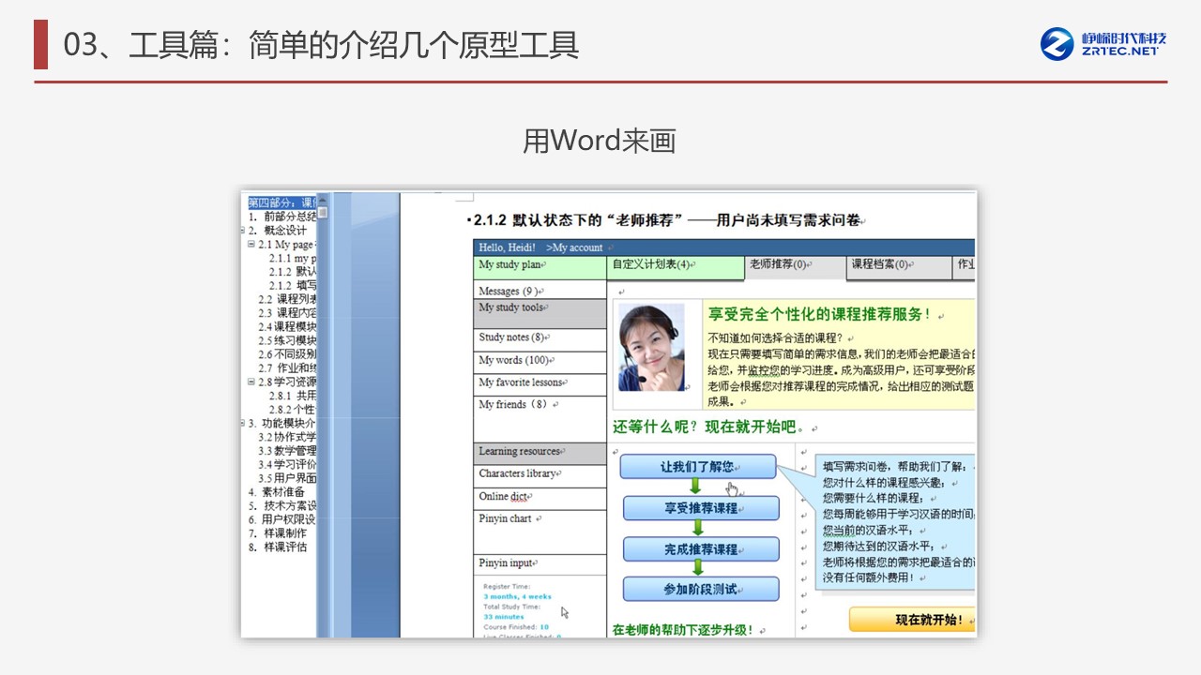Click the green arrow below 让我们了解您
Image resolution: width=1201 pixels, height=675 pixels.
pos(695,486)
